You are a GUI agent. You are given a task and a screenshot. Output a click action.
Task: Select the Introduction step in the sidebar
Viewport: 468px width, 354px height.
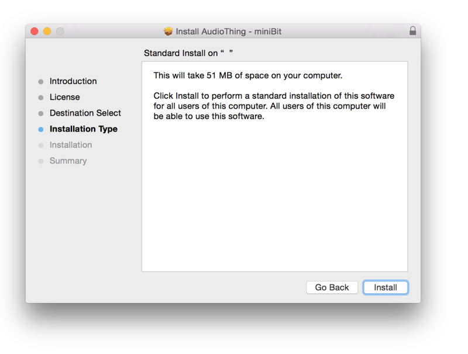[73, 81]
